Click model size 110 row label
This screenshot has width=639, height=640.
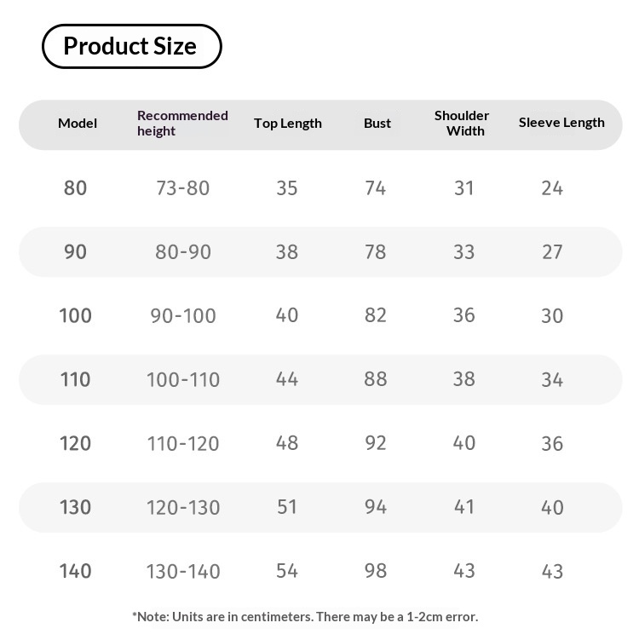pyautogui.click(x=76, y=380)
